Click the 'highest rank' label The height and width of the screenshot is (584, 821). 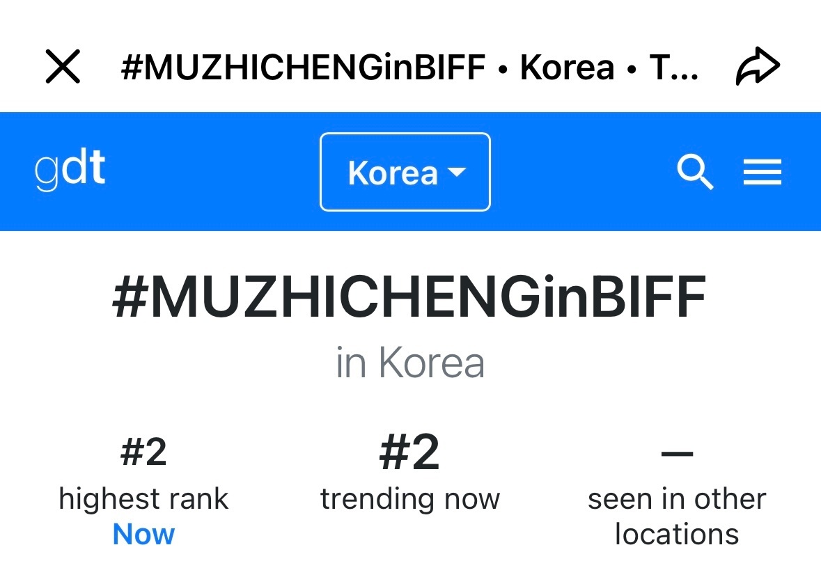click(143, 498)
